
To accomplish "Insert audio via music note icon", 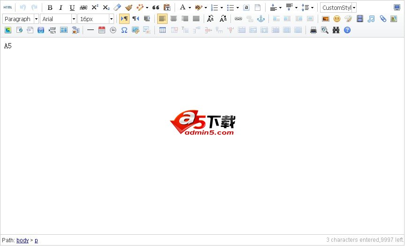I will [x=371, y=19].
